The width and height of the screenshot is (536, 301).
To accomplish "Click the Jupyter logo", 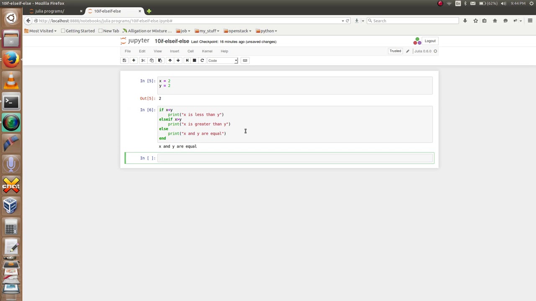I will [x=135, y=41].
